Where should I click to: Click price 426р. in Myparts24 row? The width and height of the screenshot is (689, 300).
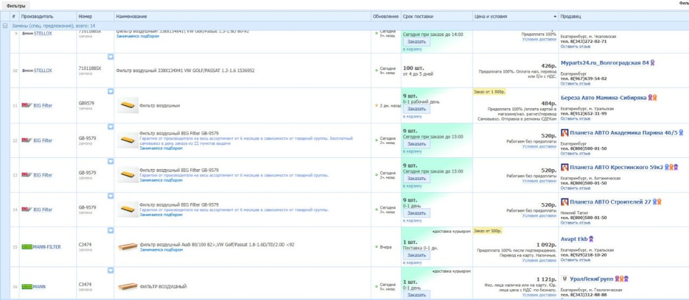(548, 66)
